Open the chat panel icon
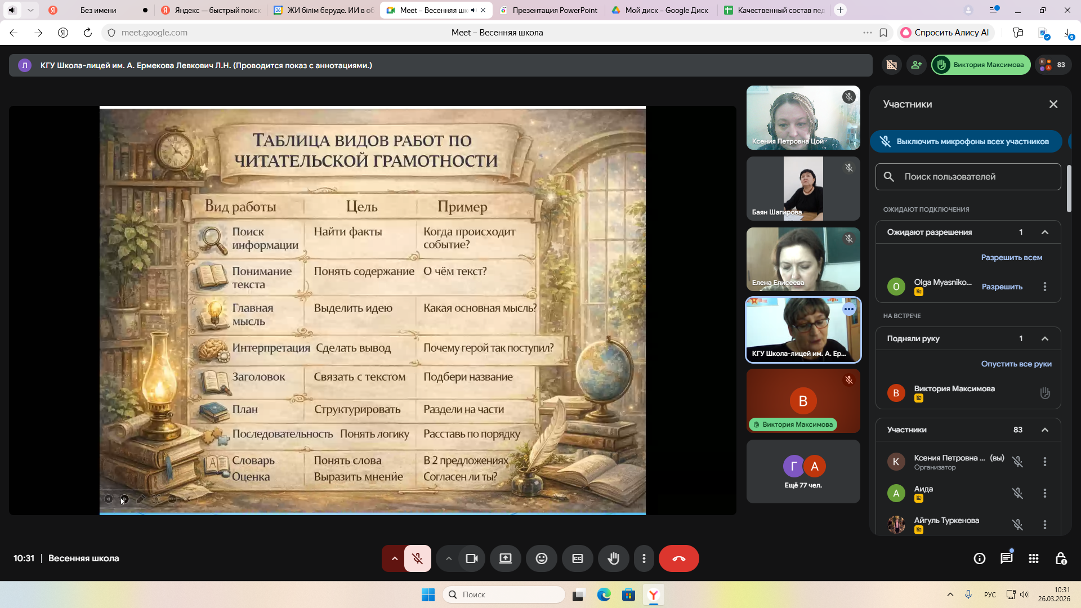 coord(1006,558)
